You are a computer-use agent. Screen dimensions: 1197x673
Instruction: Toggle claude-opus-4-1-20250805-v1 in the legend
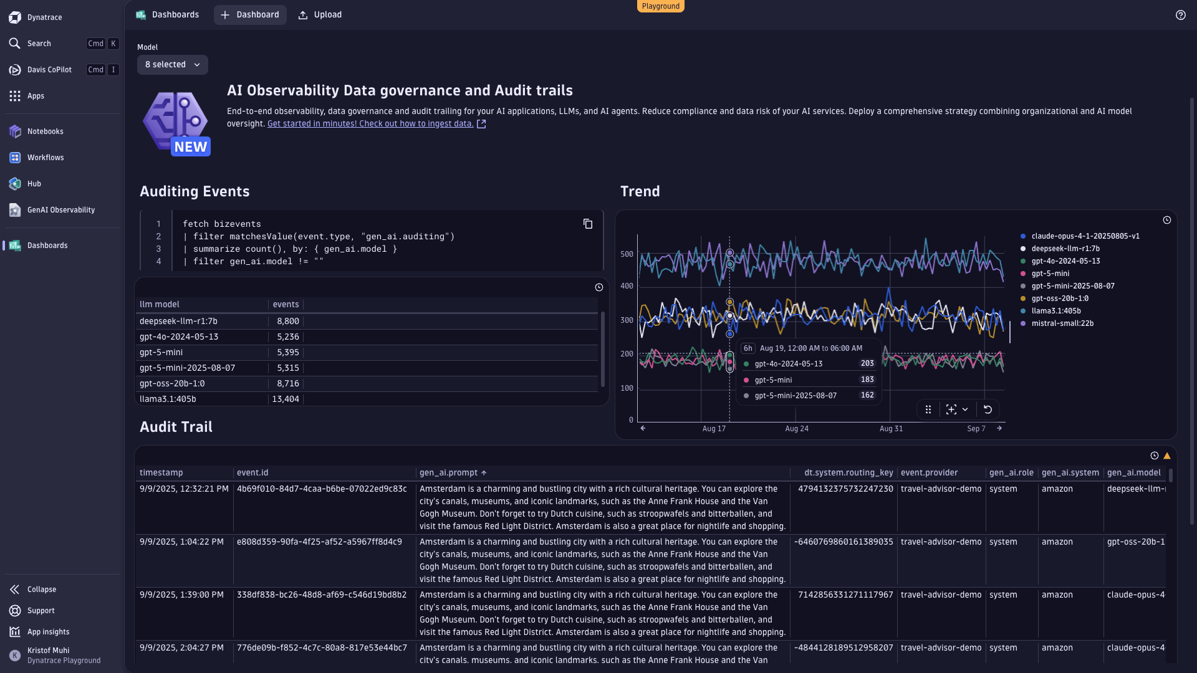1085,236
